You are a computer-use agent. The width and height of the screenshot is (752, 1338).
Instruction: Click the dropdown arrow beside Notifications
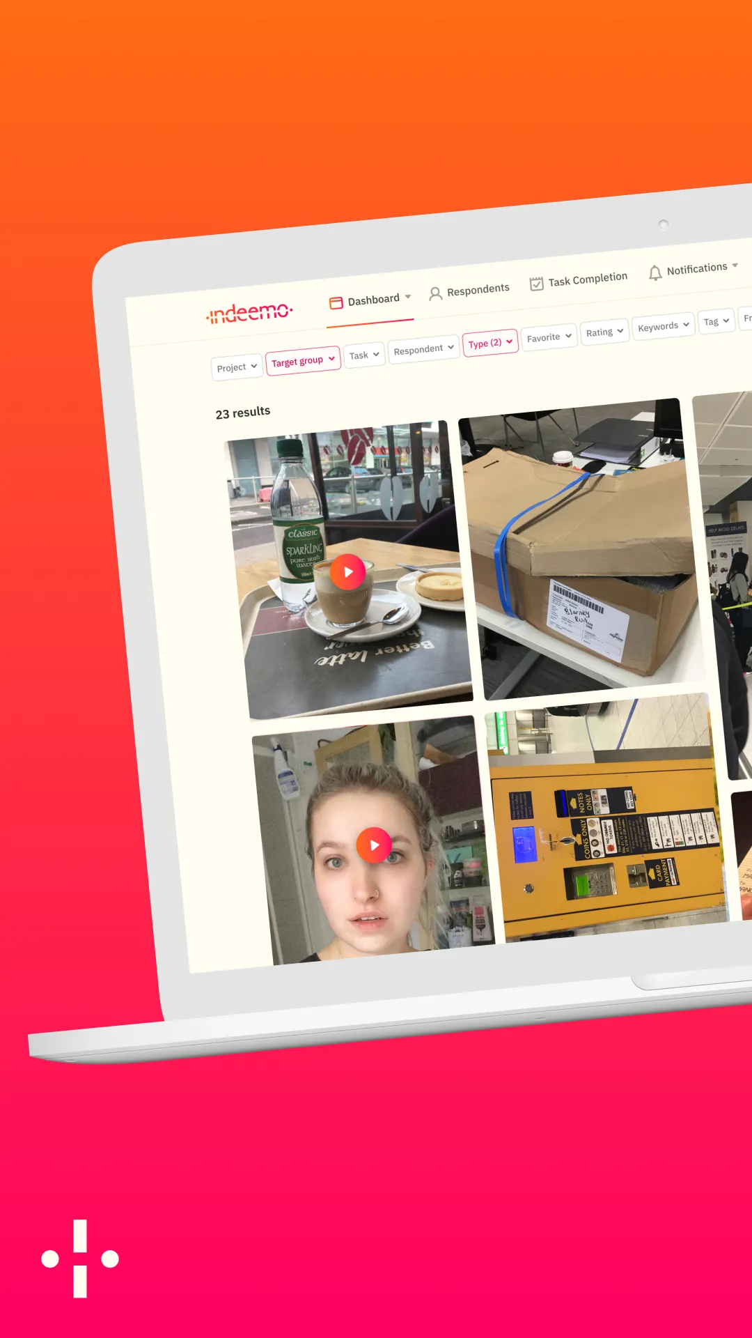tap(735, 265)
